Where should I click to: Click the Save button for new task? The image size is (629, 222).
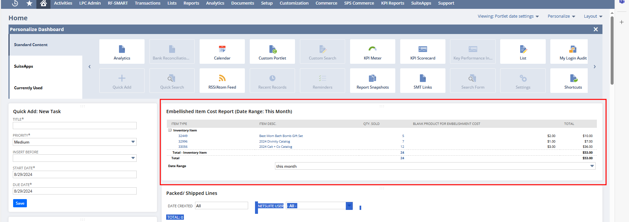(20, 203)
